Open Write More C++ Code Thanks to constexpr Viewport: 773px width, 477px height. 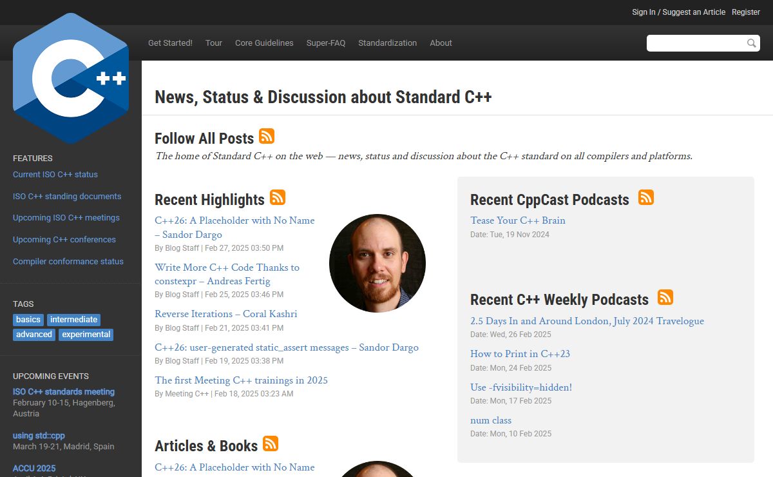coord(227,274)
